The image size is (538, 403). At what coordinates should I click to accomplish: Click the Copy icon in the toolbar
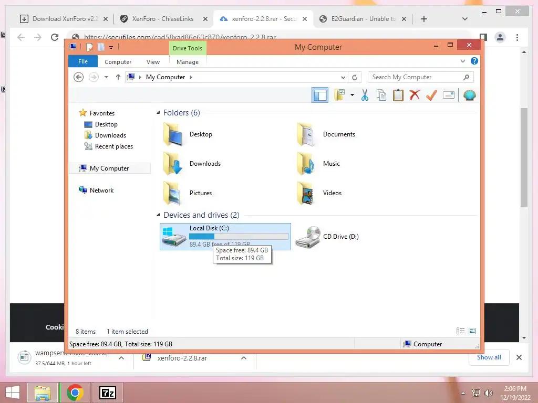[381, 95]
